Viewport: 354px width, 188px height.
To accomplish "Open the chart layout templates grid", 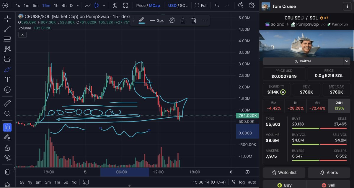I will [125, 5].
